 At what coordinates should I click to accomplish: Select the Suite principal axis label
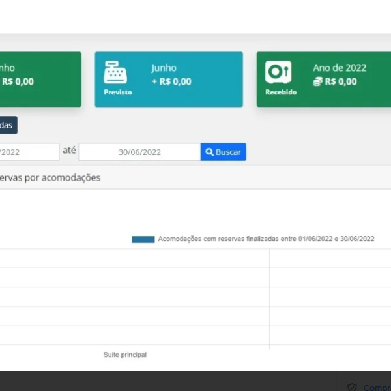pyautogui.click(x=124, y=355)
